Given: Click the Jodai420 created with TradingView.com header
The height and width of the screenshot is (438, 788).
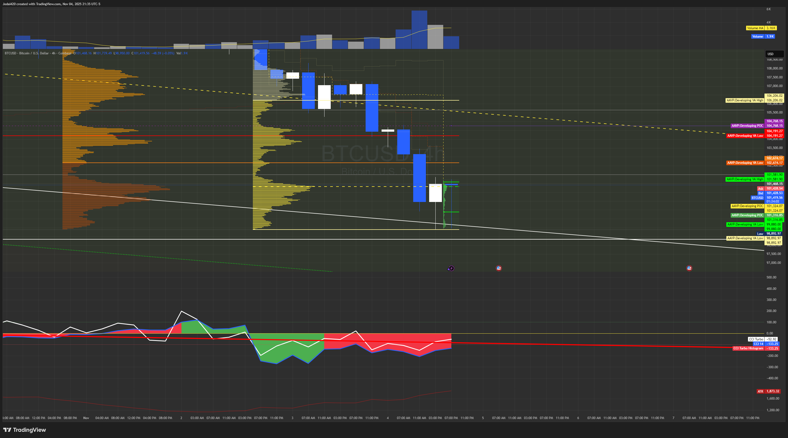Looking at the screenshot, I should pos(51,4).
